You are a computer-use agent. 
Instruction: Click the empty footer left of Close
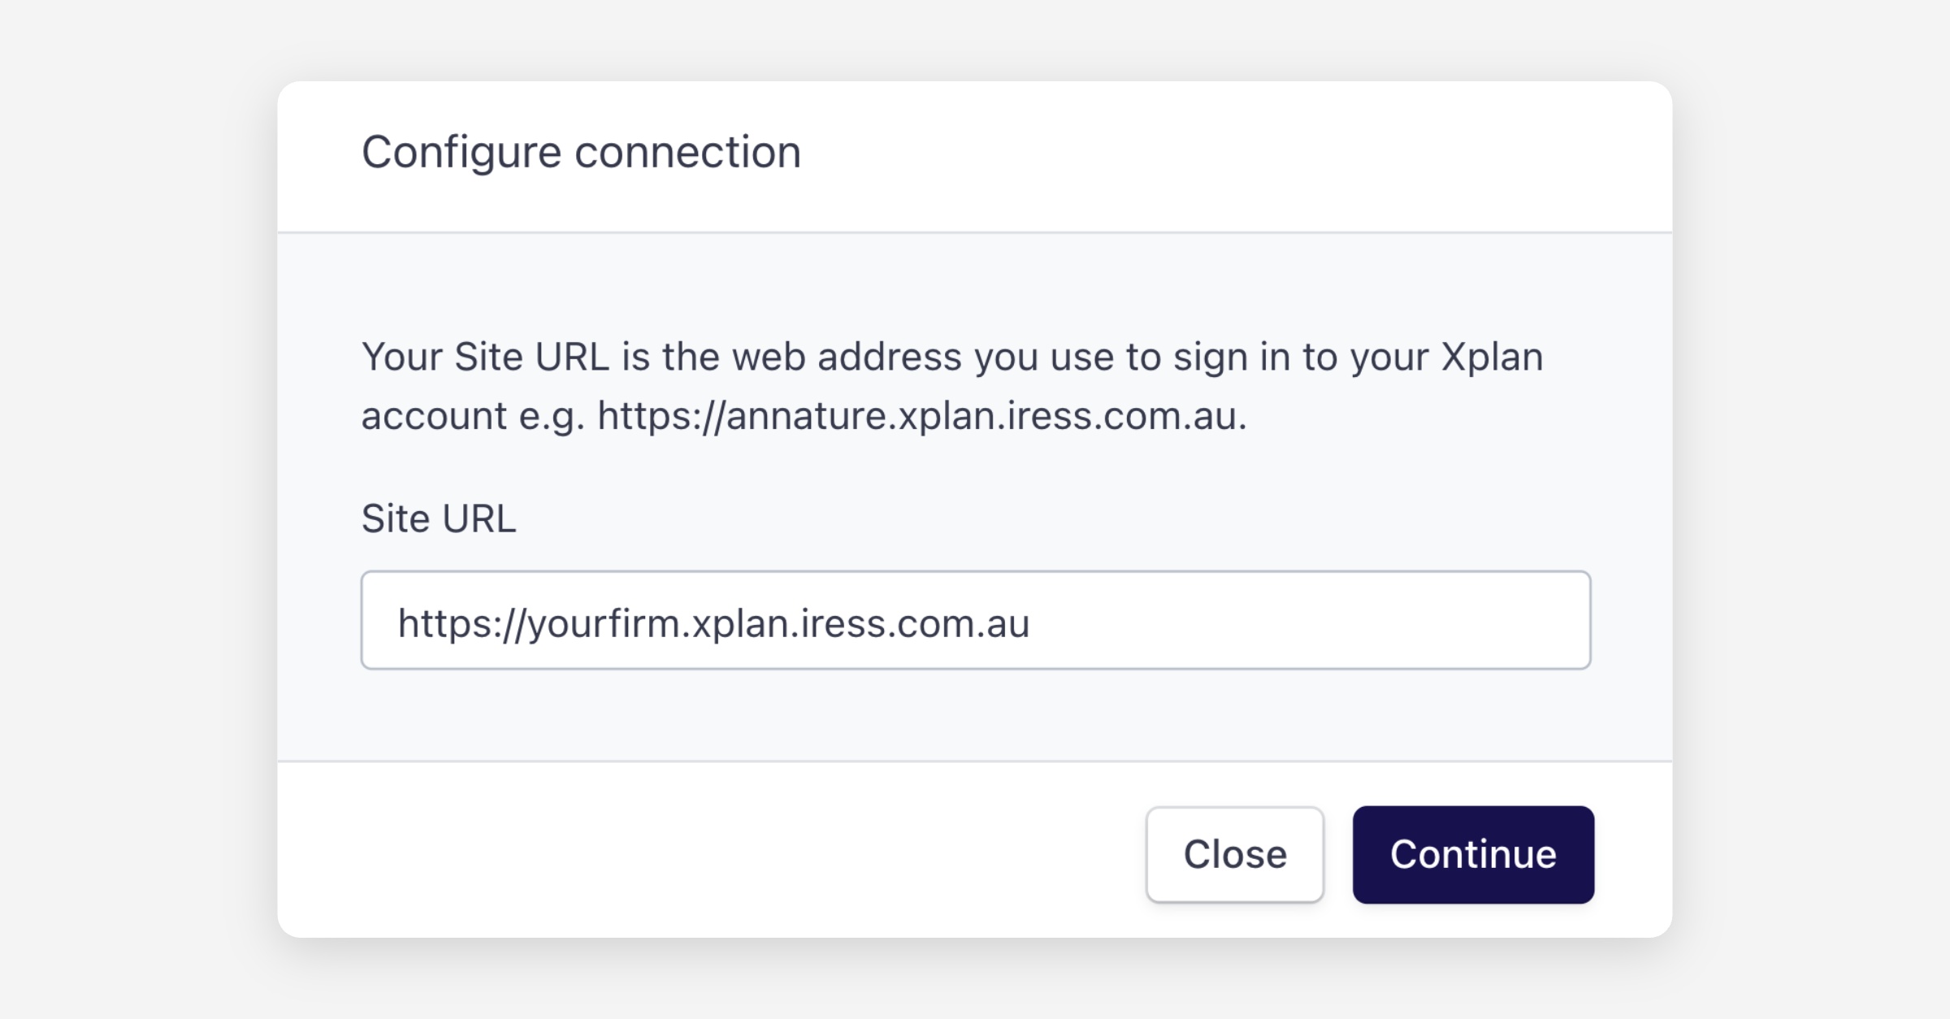691,853
